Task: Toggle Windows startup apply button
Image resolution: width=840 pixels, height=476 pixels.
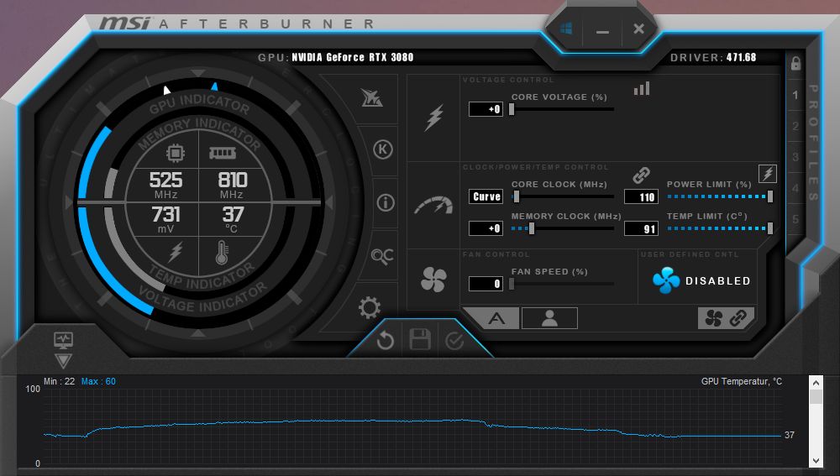Action: [566, 29]
